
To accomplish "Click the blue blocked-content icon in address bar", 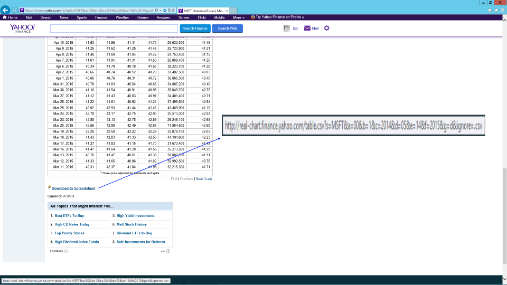I will pos(165,11).
